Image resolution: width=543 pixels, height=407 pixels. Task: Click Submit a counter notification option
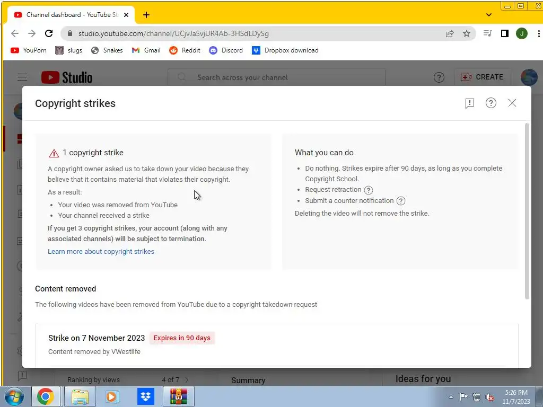(349, 201)
